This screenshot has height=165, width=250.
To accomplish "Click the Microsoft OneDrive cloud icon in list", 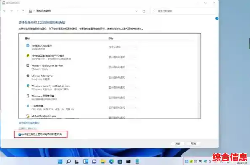I will 28,76.
